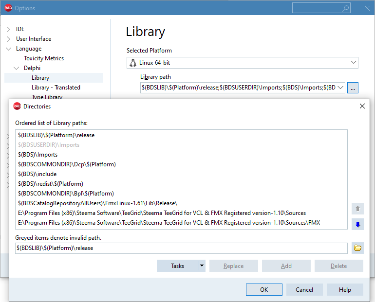Open the Library path ellipsis button
Screen dimensions: 375x302
pos(353,88)
